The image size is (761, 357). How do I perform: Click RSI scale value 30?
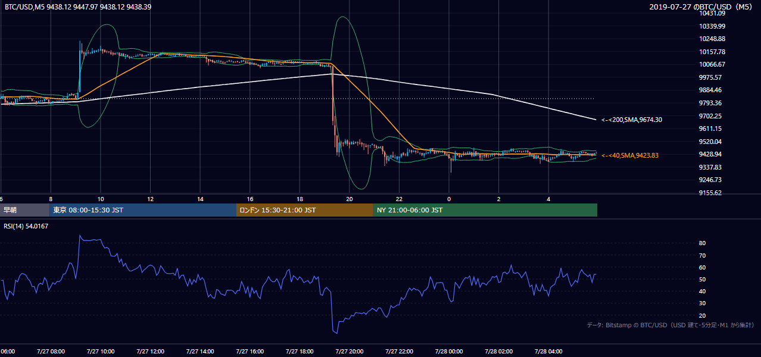(x=703, y=303)
